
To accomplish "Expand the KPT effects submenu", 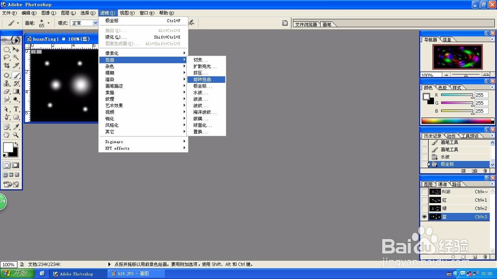I will pyautogui.click(x=143, y=148).
